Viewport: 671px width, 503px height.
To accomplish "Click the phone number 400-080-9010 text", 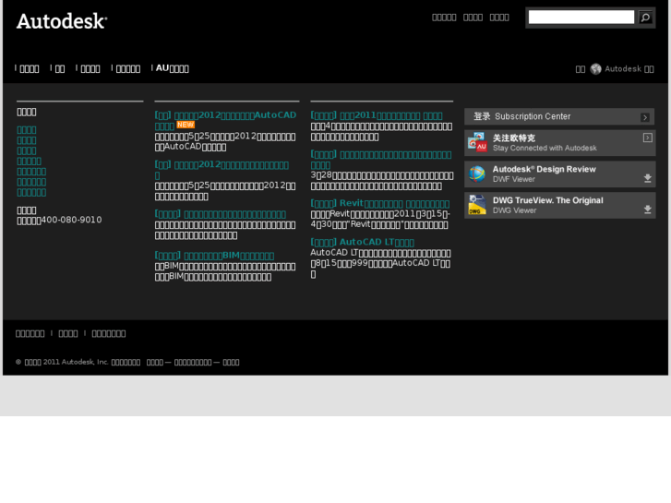I will click(x=71, y=220).
